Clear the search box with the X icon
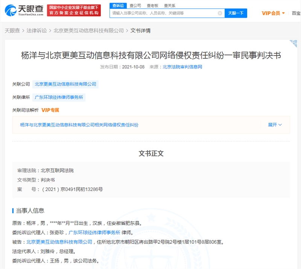The image size is (301, 269). (x=220, y=13)
